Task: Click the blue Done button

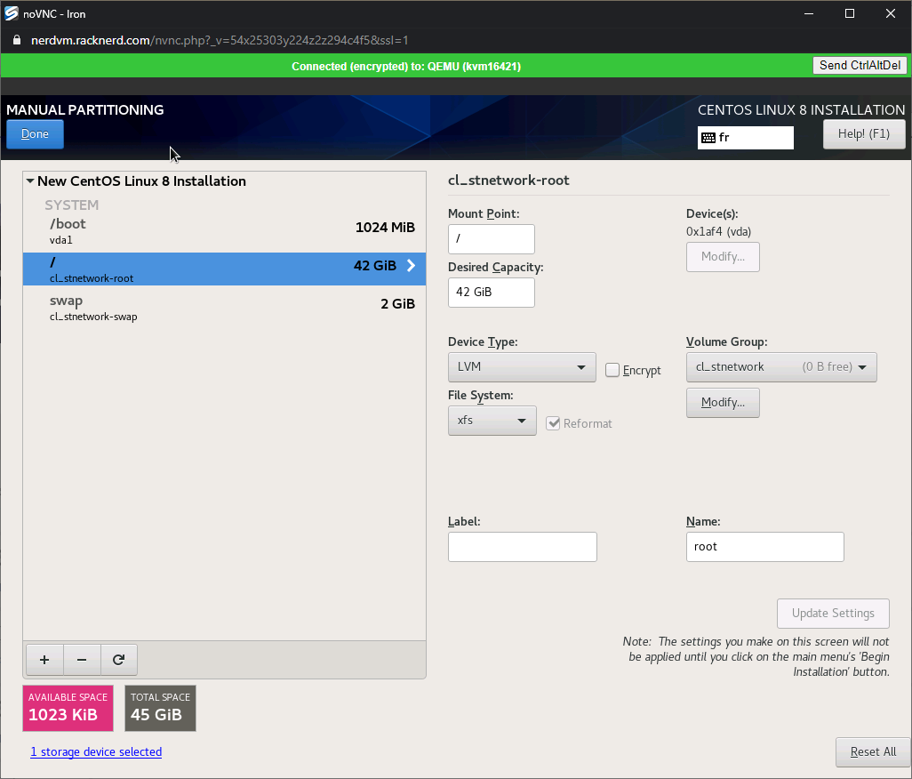Action: pyautogui.click(x=35, y=134)
